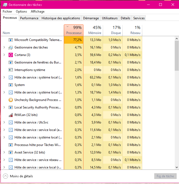Expand Hôte de service : service réseau row
Viewport: 179px width, 184px height.
4,160
